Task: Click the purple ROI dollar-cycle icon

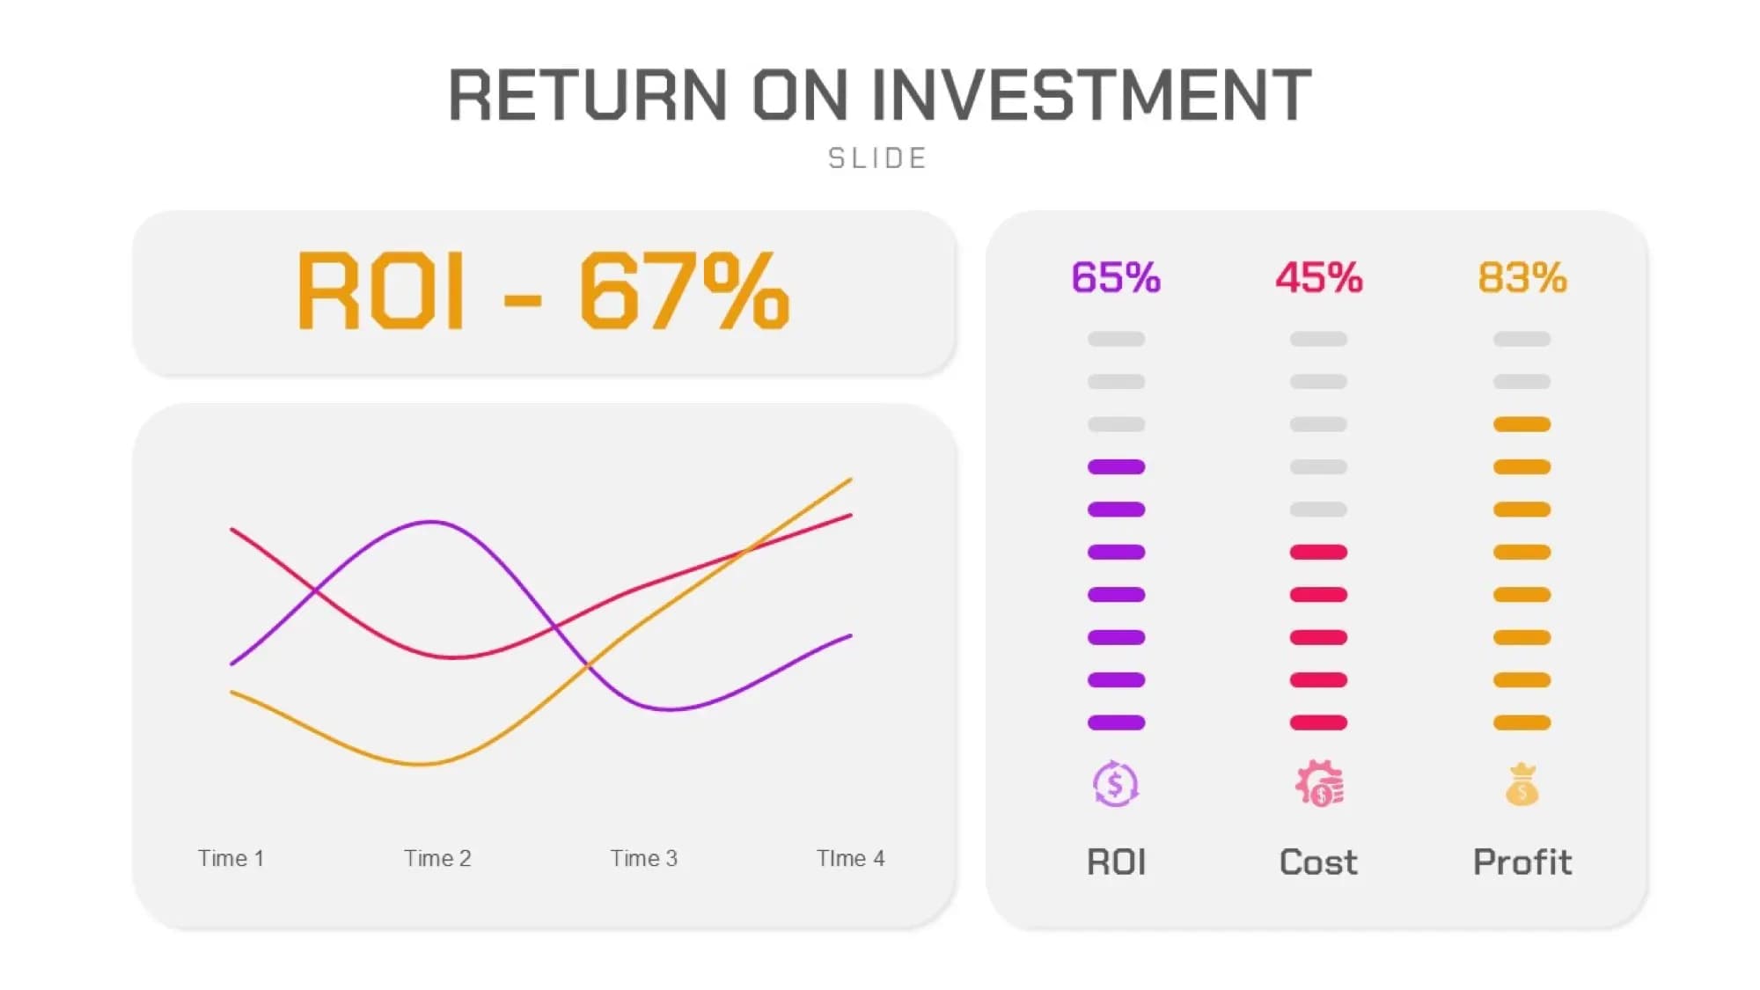Action: pos(1116,783)
